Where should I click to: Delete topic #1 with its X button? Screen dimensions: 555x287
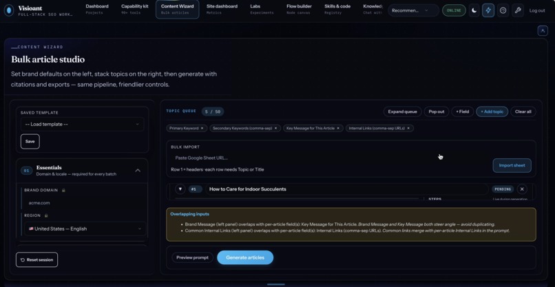[522, 189]
